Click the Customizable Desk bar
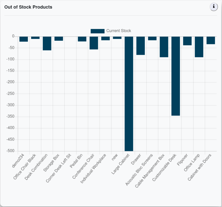Image resolution: width=222 pixels, height=207 pixels. point(176,76)
